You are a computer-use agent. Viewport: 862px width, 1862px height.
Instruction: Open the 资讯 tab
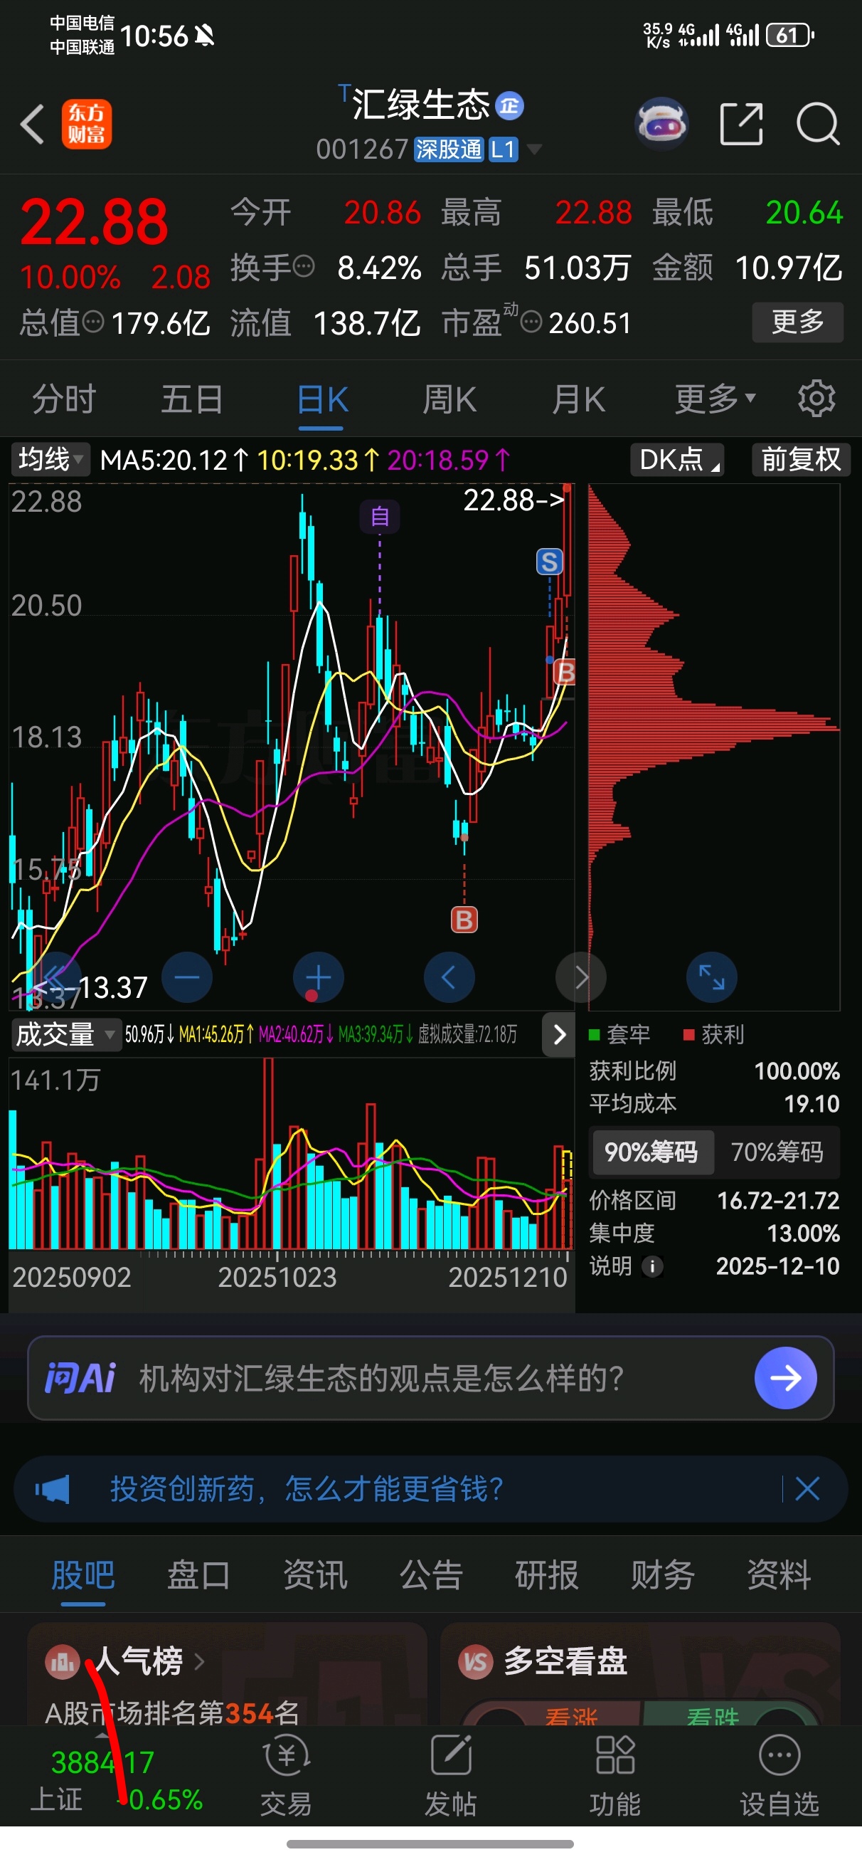pyautogui.click(x=315, y=1574)
